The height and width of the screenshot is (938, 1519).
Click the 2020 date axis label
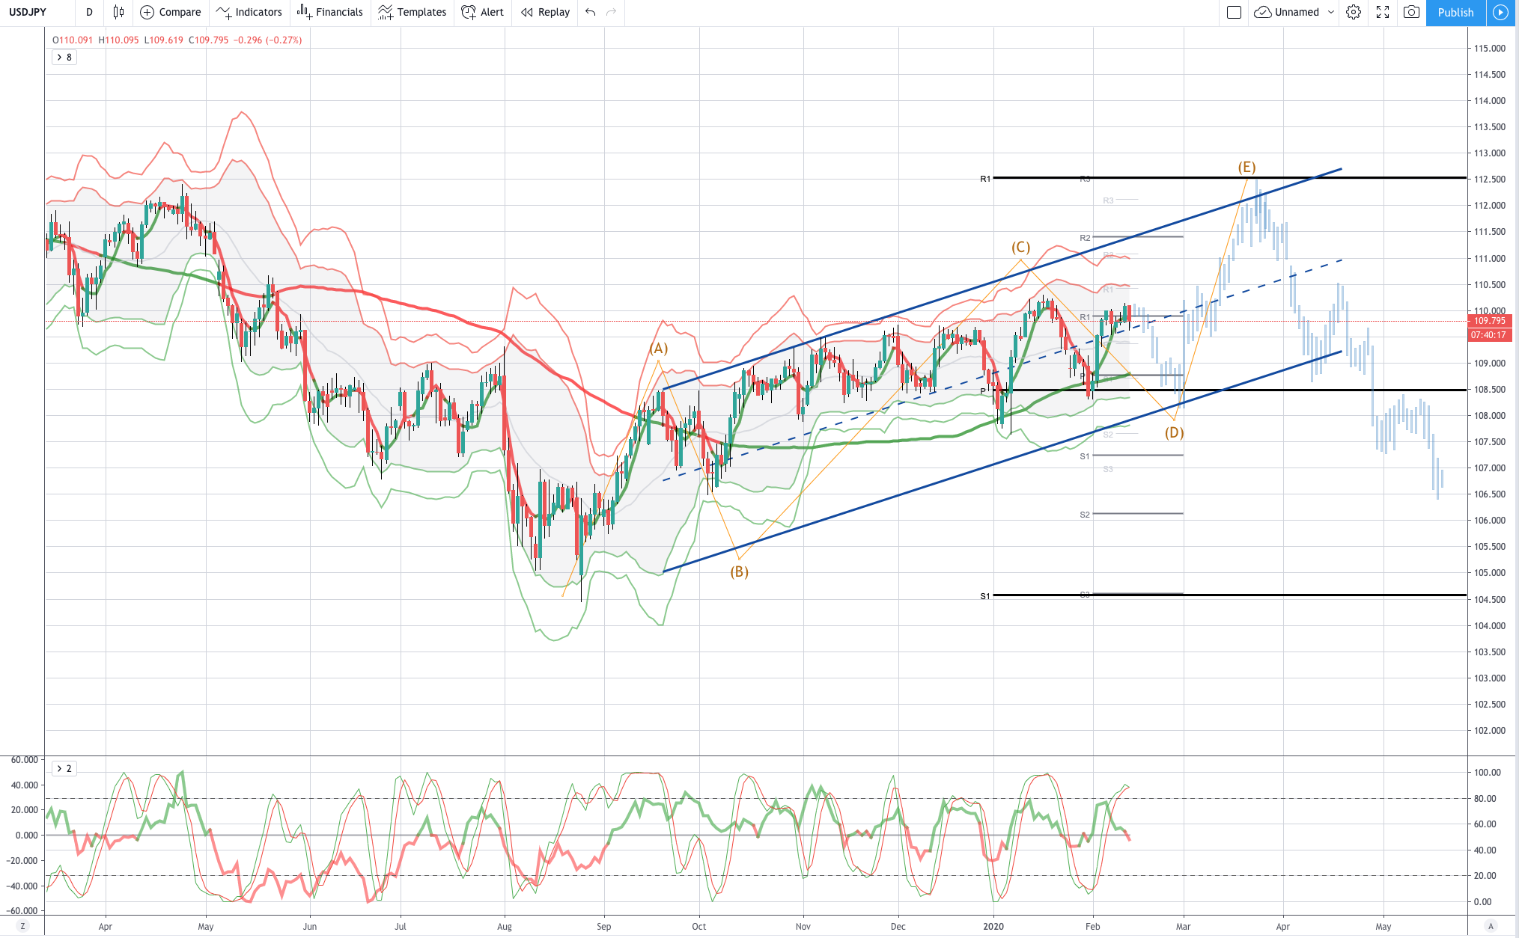tap(993, 926)
